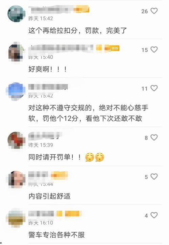Like the comment with 11 likes
This screenshot has width=169, height=245.
[154, 88]
